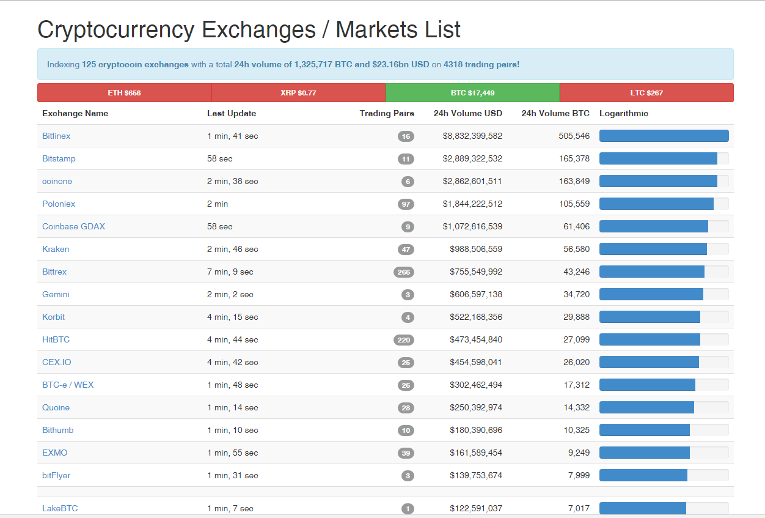Click the LTC $267 price button
The width and height of the screenshot is (765, 518).
[x=646, y=93]
